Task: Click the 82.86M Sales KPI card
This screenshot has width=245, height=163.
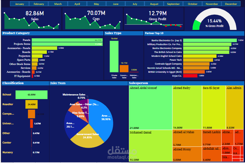Action: (32, 19)
